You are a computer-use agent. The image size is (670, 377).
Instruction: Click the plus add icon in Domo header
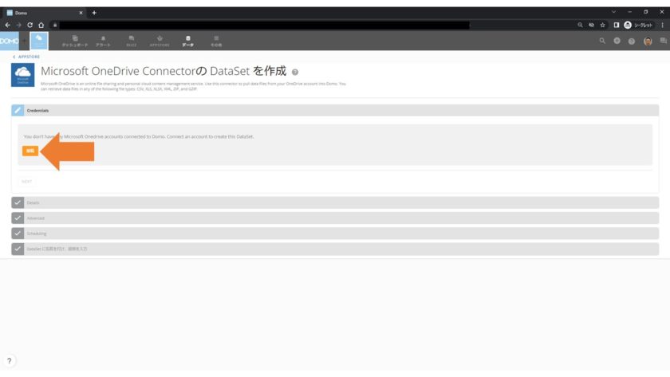(617, 41)
